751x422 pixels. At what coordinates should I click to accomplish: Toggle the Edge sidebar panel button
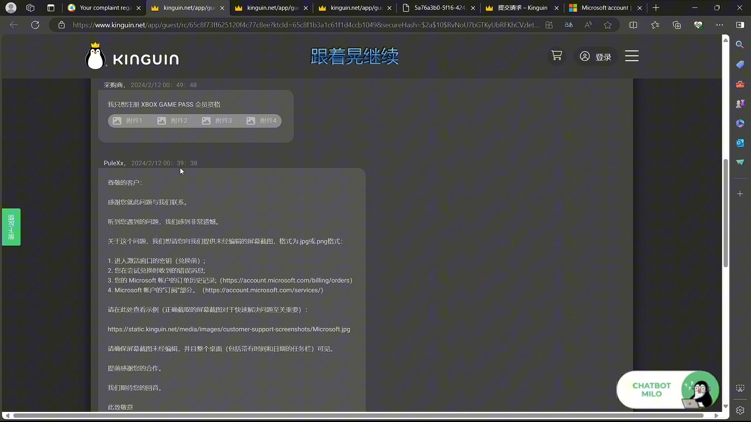point(740,25)
